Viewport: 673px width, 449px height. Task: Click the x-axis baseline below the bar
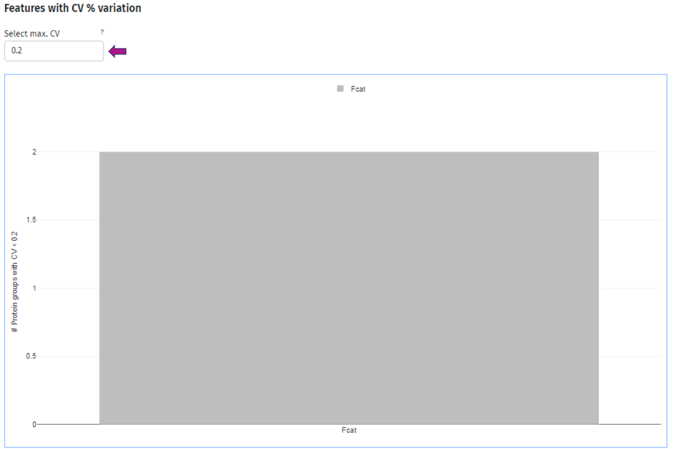pyautogui.click(x=349, y=424)
